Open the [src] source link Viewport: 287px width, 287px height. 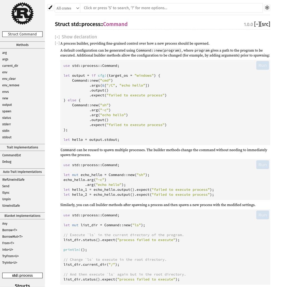pos(265,24)
